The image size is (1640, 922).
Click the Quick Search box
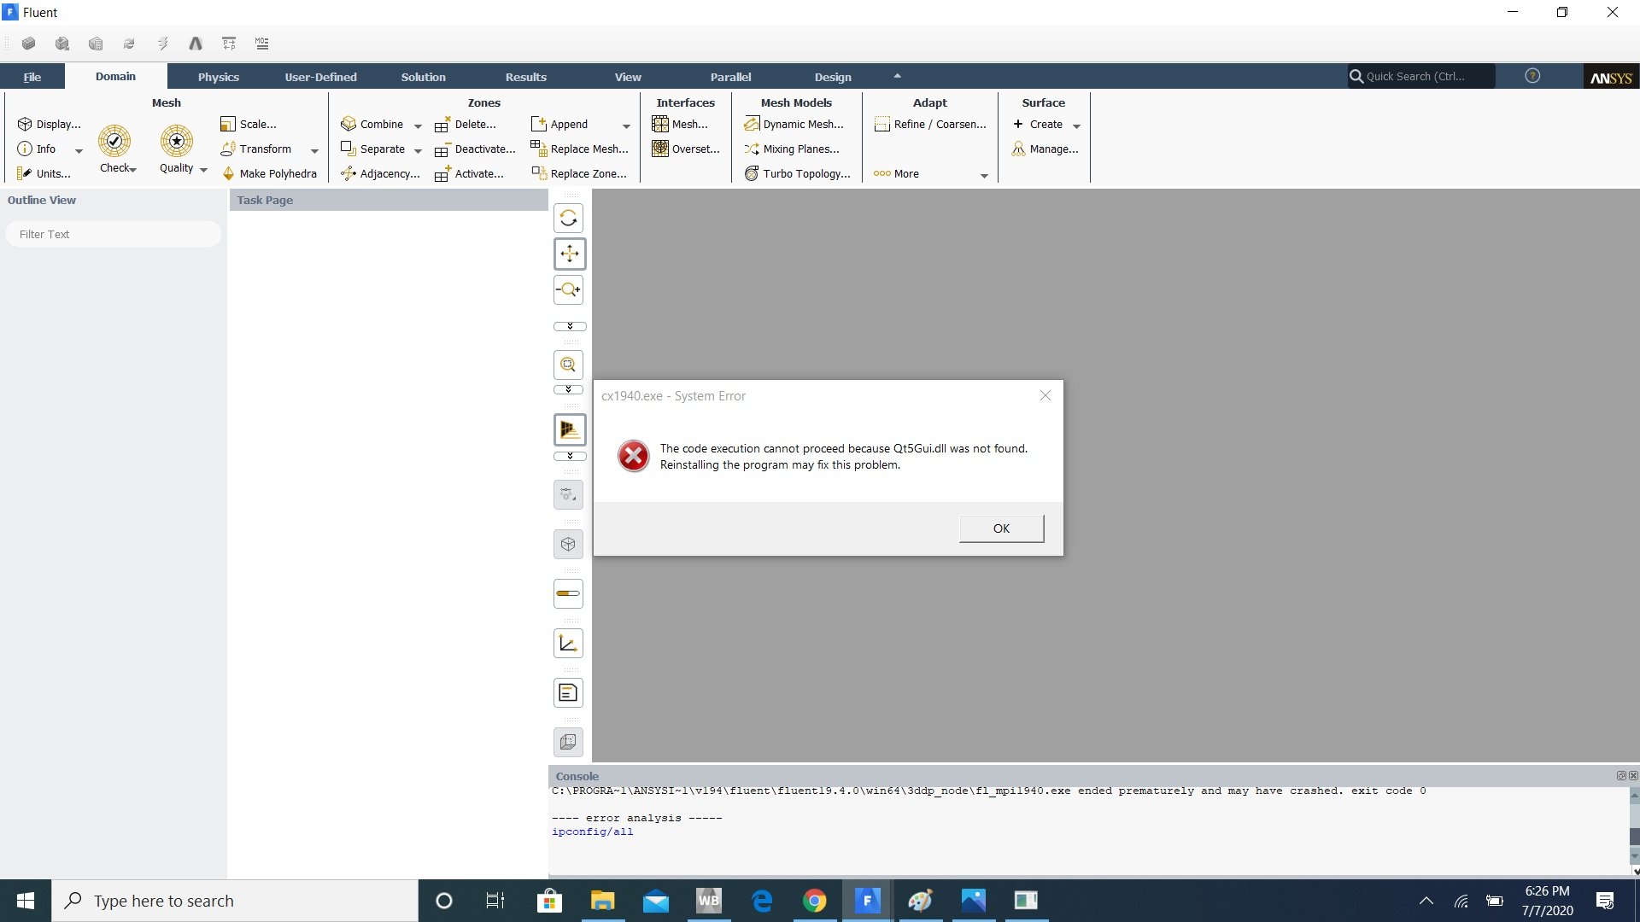(x=1420, y=76)
